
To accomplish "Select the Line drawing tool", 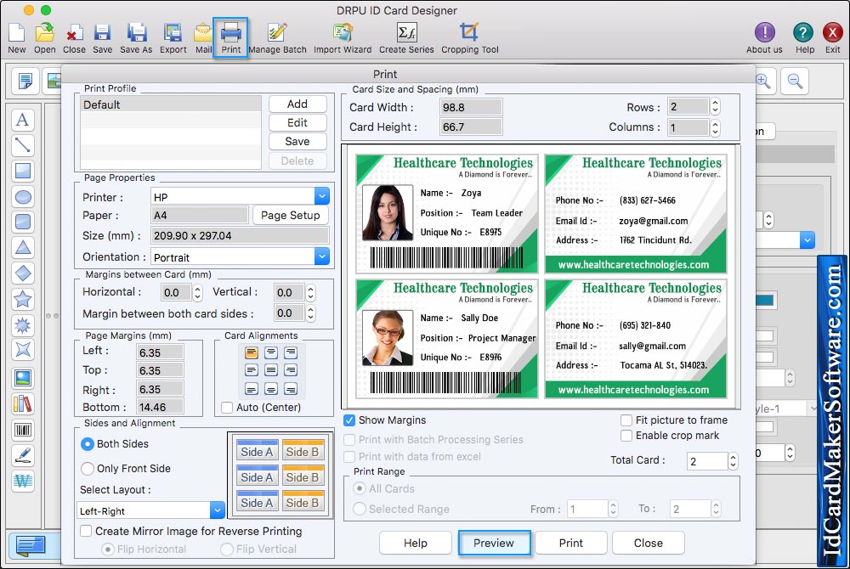I will 23,145.
